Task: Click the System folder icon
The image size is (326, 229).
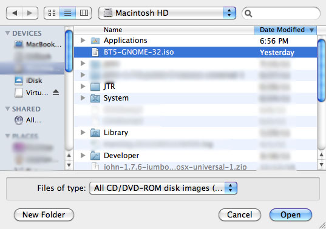Action: point(95,98)
